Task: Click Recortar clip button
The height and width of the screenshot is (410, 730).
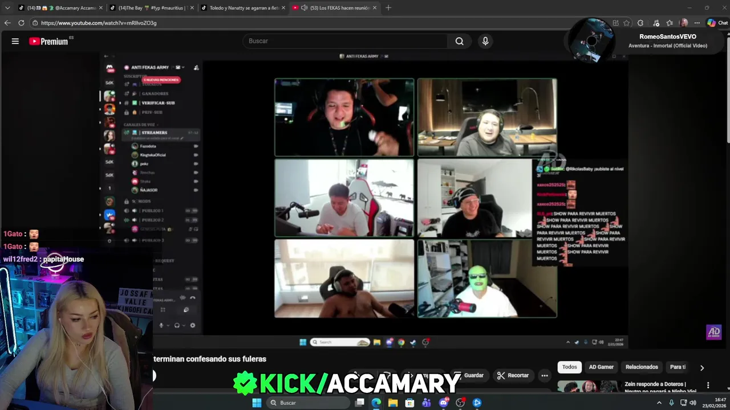Action: (513, 375)
